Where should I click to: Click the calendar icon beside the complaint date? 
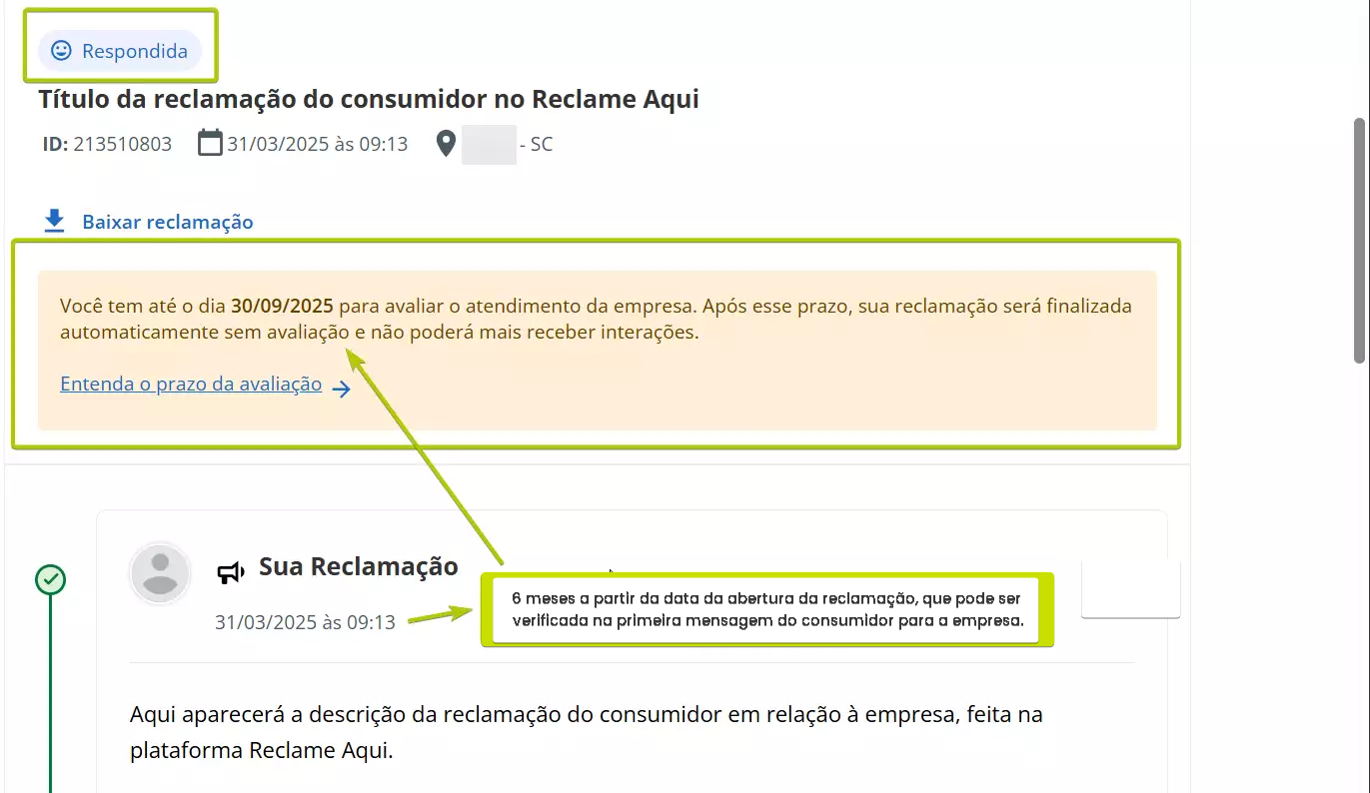(x=210, y=143)
